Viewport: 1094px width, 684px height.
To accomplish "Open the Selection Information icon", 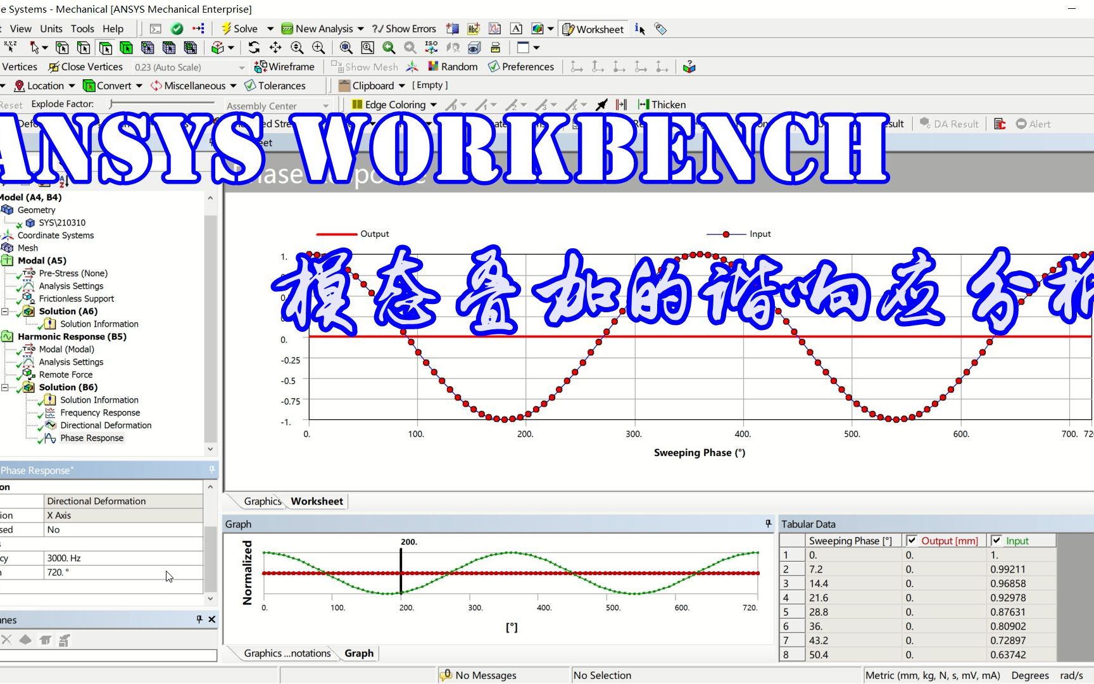I will 640,29.
